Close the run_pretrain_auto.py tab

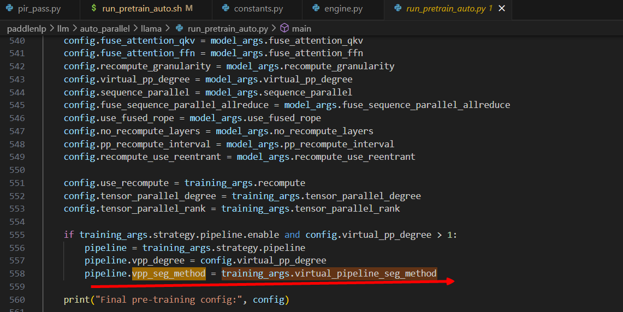click(502, 8)
